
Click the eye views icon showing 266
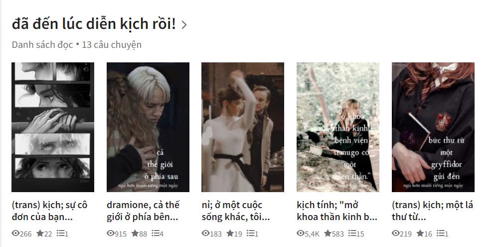(x=15, y=233)
